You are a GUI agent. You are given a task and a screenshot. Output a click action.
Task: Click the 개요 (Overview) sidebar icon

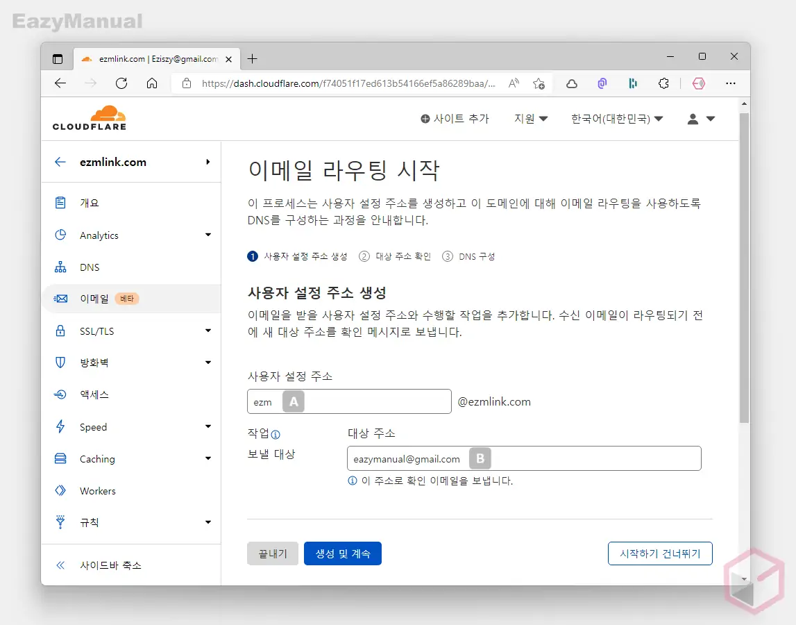[x=61, y=203]
